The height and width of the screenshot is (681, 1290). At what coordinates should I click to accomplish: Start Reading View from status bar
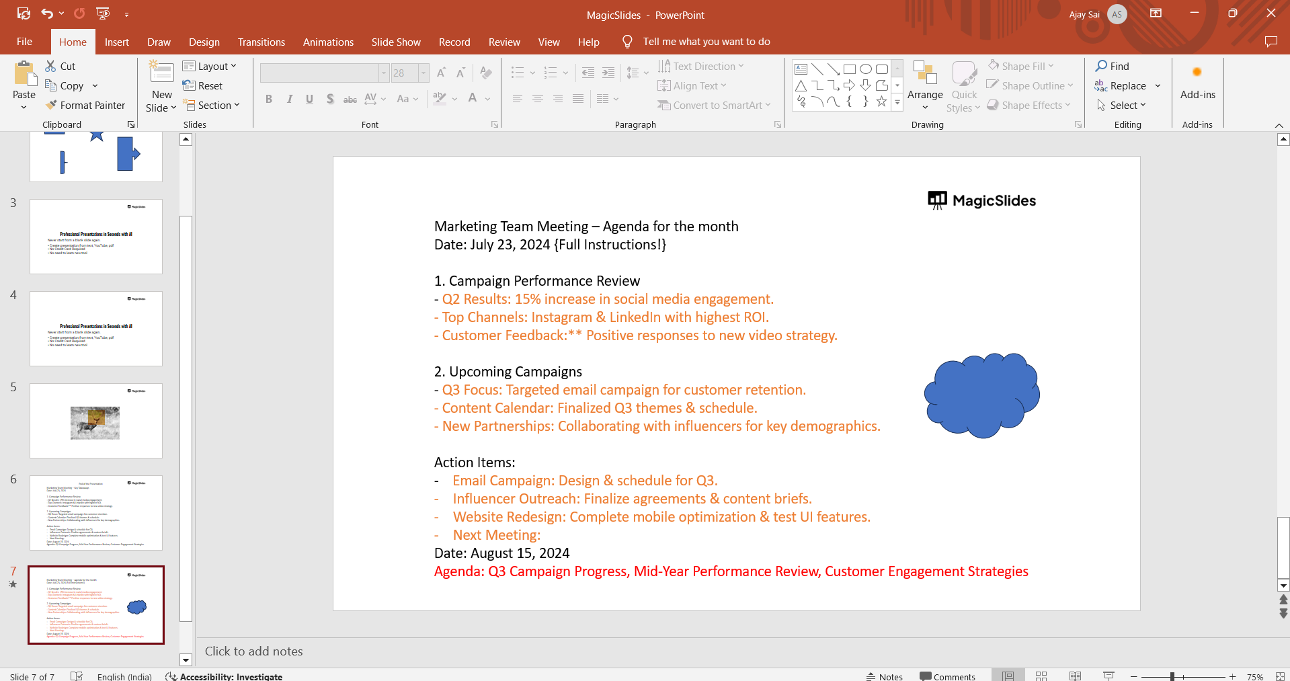coord(1075,676)
